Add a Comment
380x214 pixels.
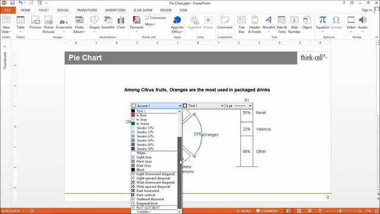tap(224, 23)
